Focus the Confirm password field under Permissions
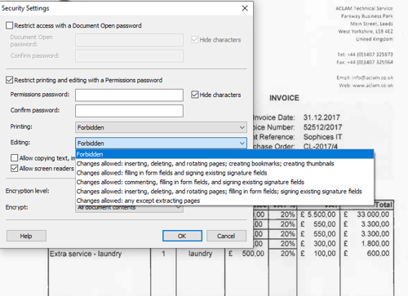Viewport: 408px width, 296px height. pos(129,111)
